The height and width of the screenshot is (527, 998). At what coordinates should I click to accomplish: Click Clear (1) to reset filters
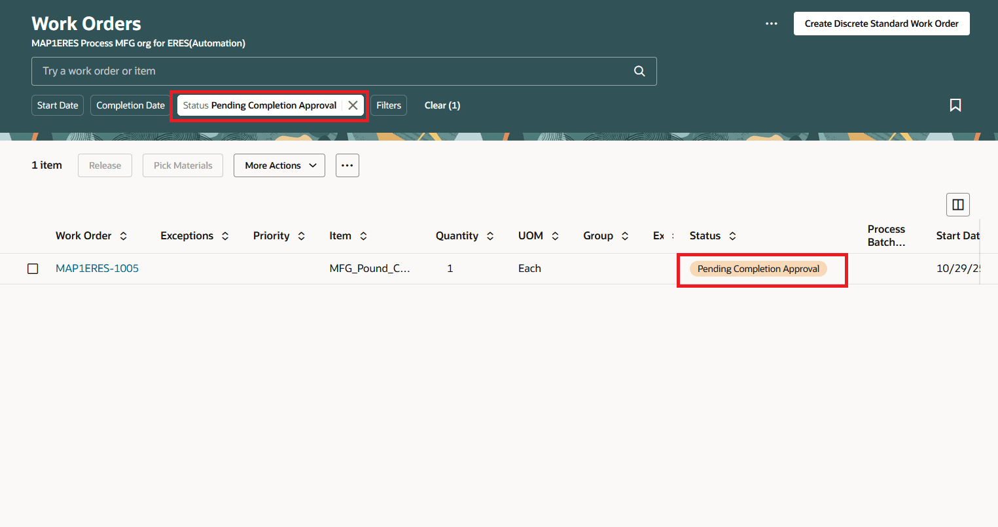[442, 105]
